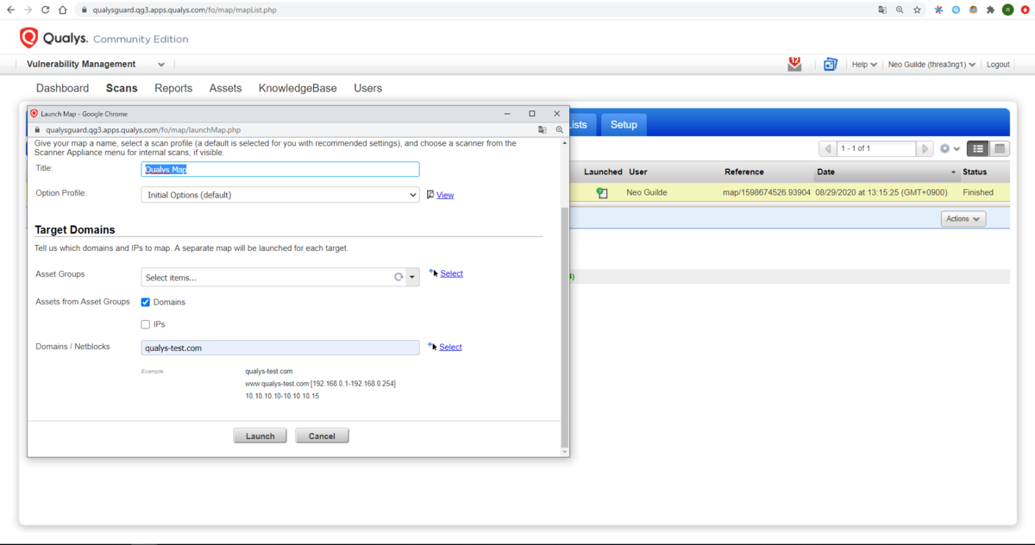Open the notifications mail icon with badge 12
Screen dimensions: 1035x545
794,64
